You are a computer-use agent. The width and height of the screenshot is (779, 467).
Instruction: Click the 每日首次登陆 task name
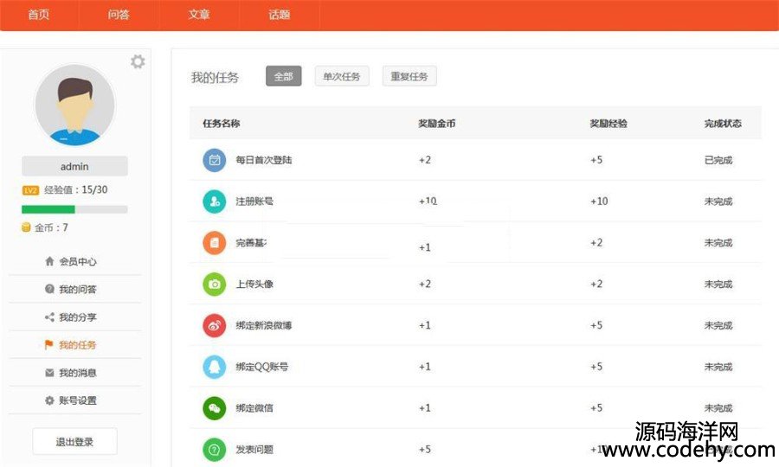pos(264,160)
